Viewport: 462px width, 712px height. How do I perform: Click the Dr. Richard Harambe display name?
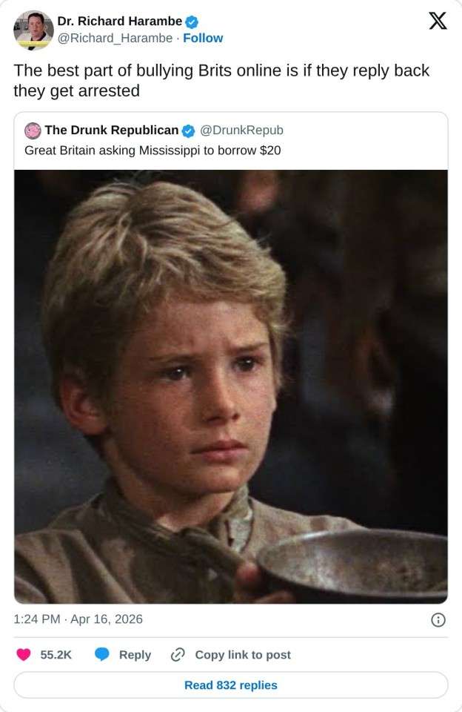tap(120, 22)
